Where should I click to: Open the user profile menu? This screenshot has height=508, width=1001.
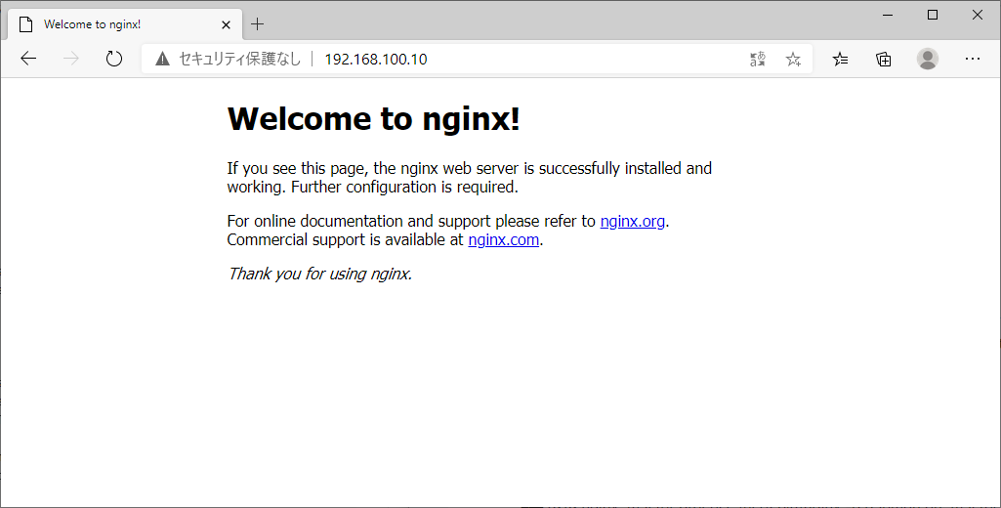(928, 59)
